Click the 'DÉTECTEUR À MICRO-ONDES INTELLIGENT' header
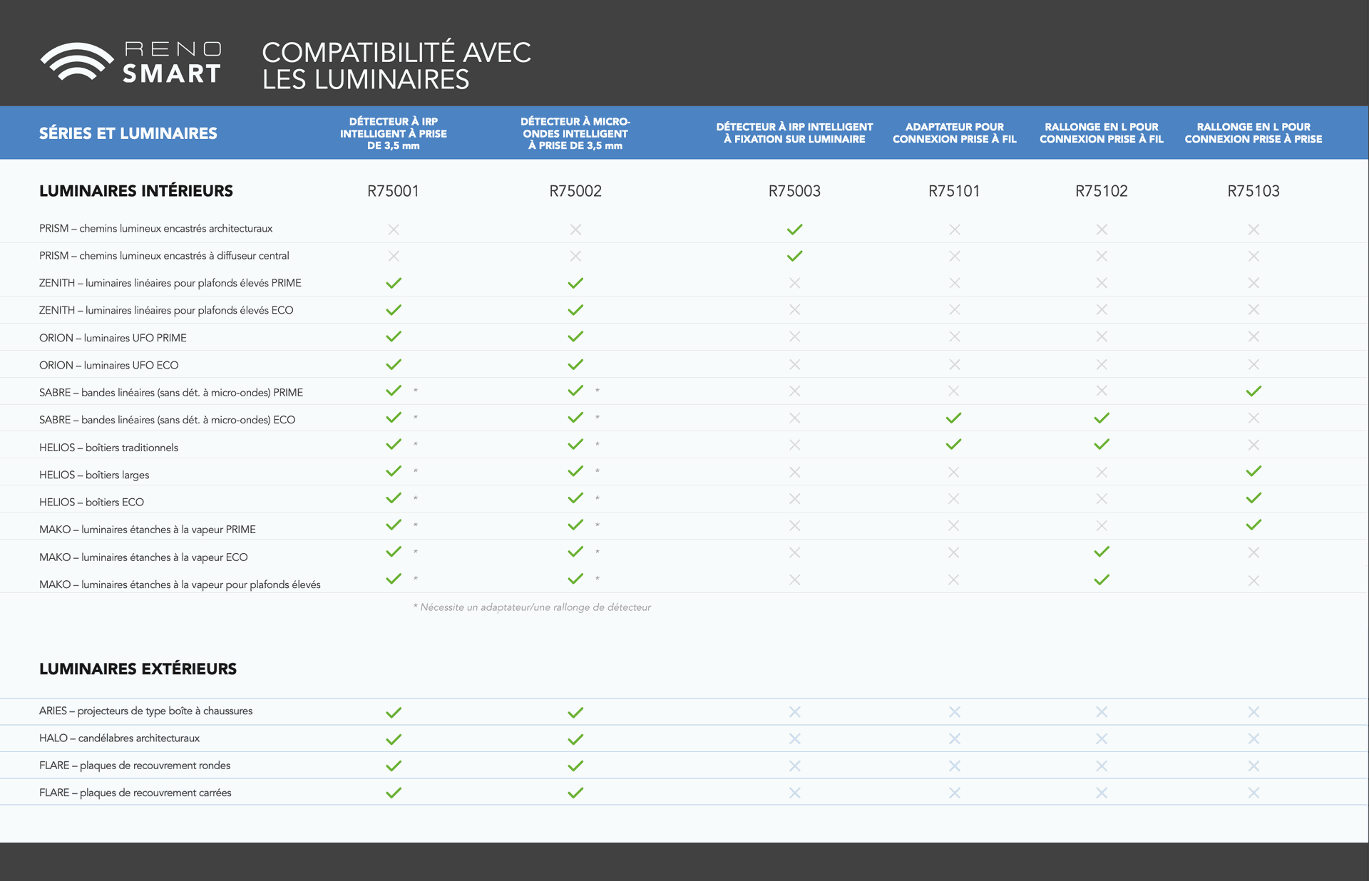Viewport: 1369px width, 881px height. coord(575,133)
